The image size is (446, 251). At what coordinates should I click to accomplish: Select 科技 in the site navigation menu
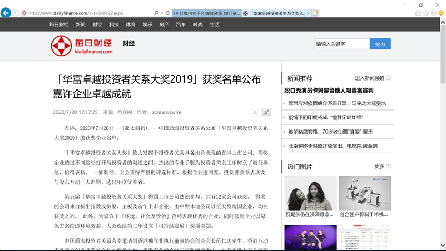(x=114, y=24)
